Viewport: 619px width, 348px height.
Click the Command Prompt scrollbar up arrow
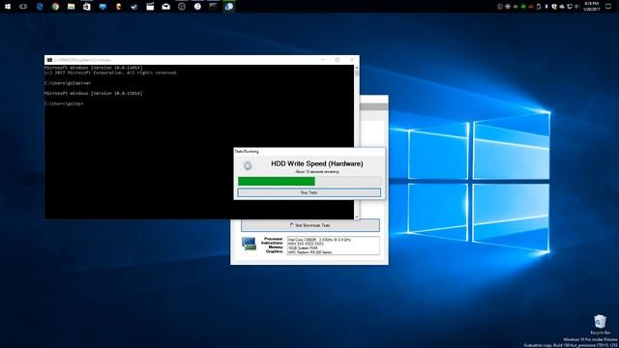(x=357, y=68)
